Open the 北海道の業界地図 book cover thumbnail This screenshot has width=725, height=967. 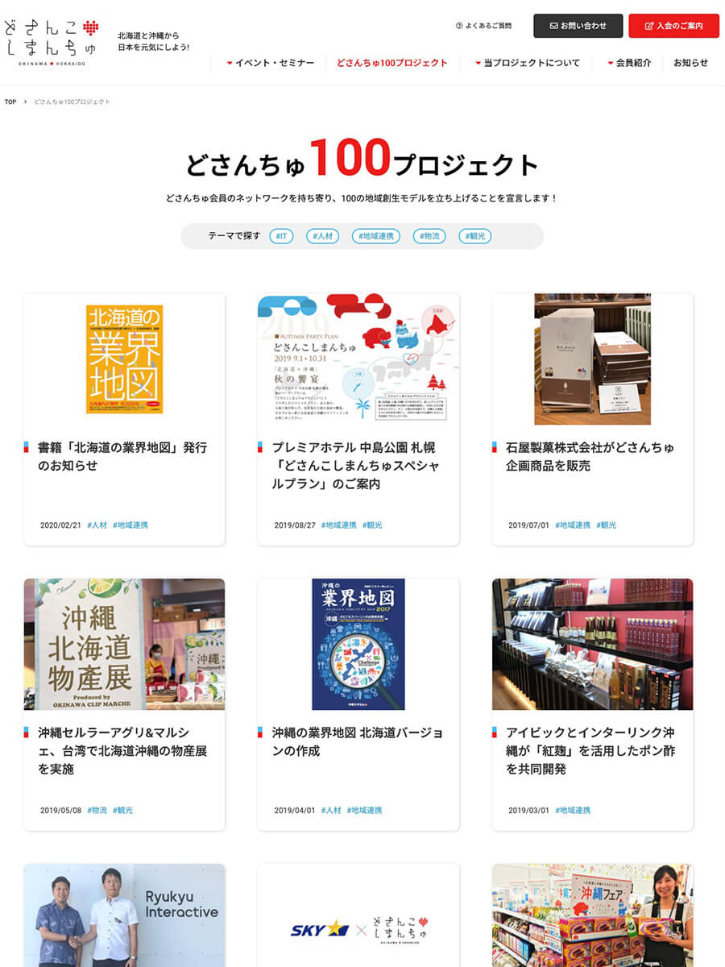125,359
